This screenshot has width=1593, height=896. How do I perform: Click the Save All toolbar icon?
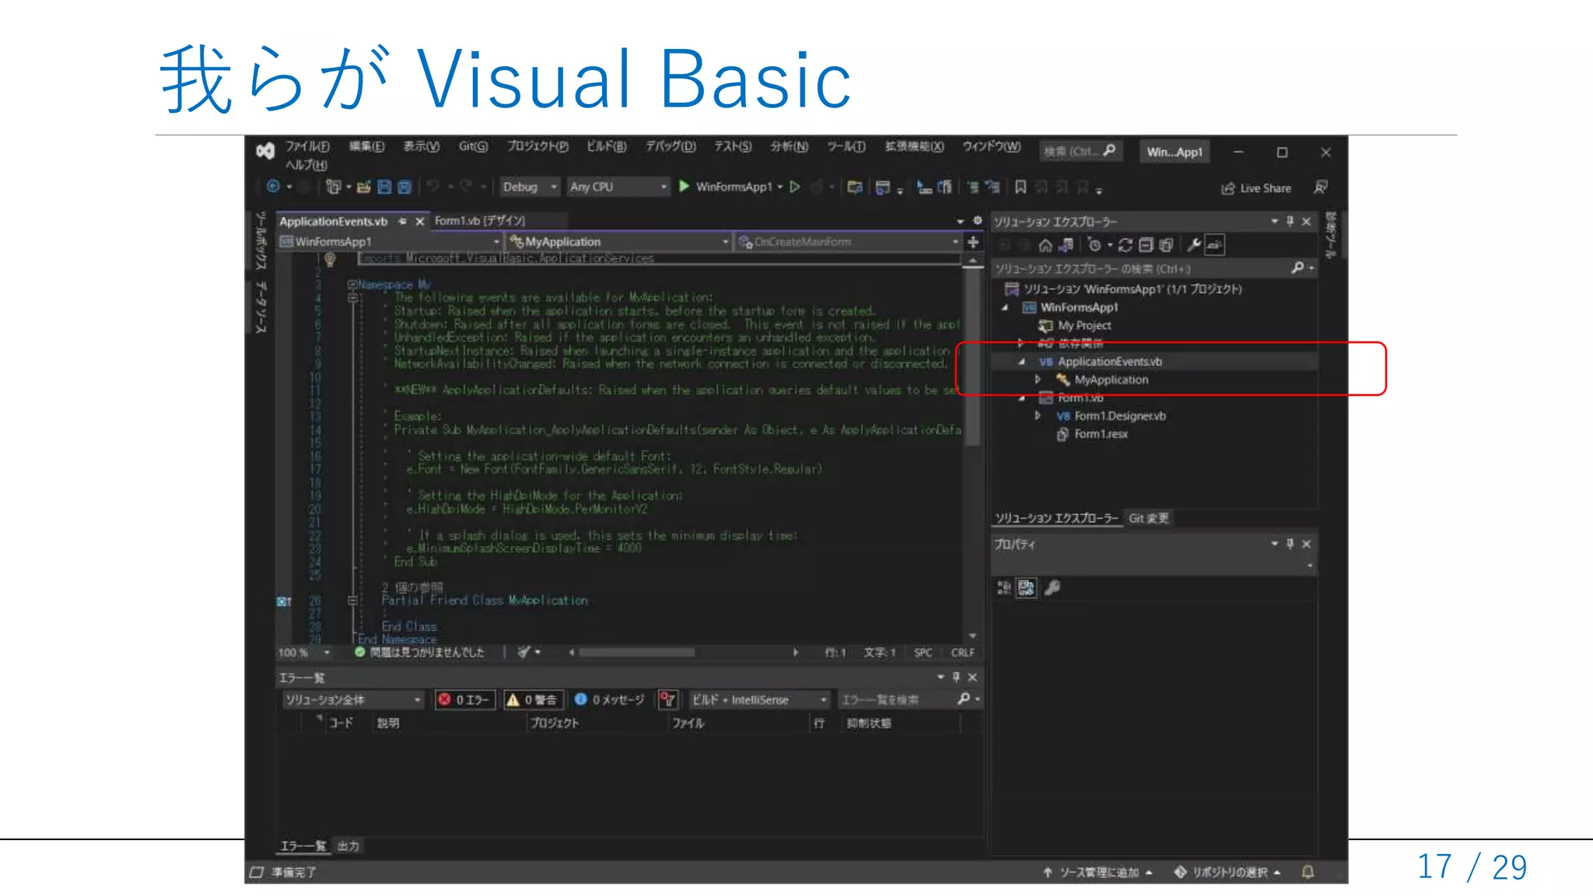(404, 187)
